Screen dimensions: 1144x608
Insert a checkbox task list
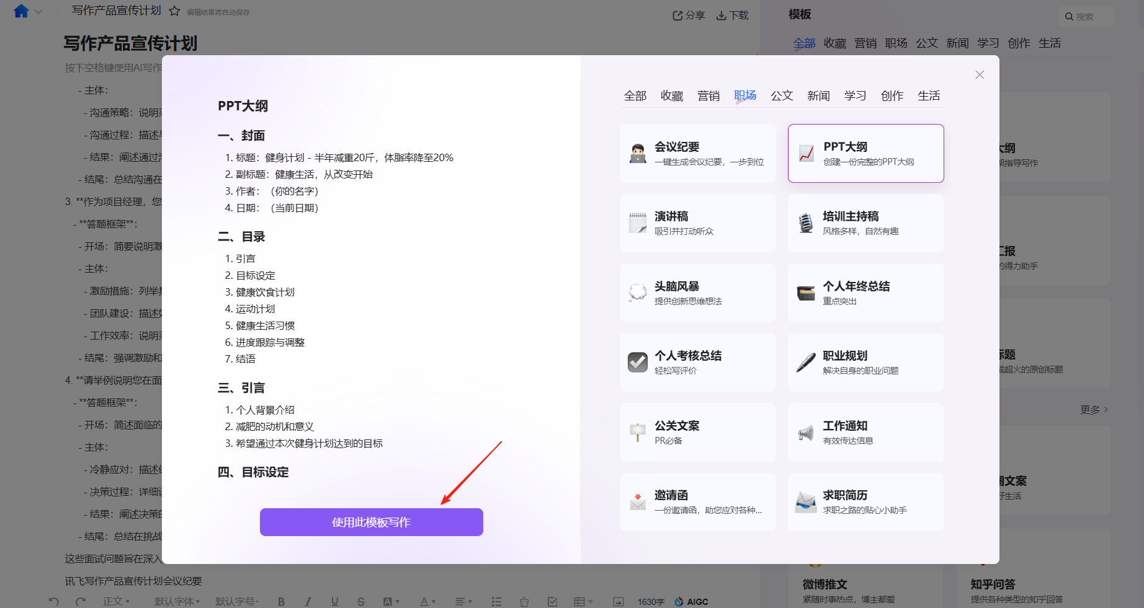553,601
